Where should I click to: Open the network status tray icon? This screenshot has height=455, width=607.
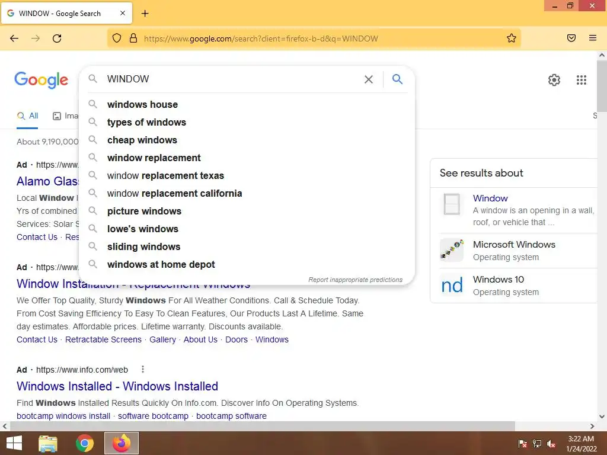(x=537, y=444)
